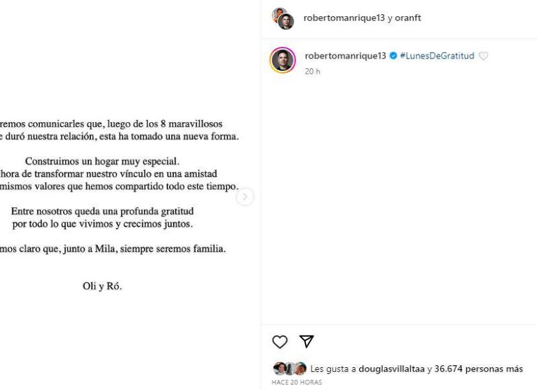
Task: Click the "Oli y Ró." signature on image
Action: pyautogui.click(x=102, y=286)
